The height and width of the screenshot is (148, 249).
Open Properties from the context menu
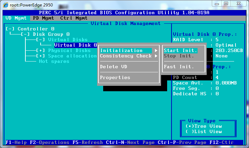coord(115,77)
